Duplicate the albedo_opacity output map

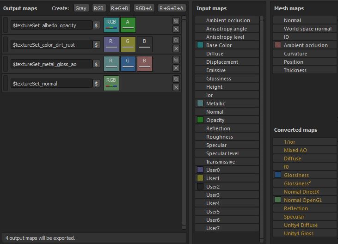pos(176,21)
